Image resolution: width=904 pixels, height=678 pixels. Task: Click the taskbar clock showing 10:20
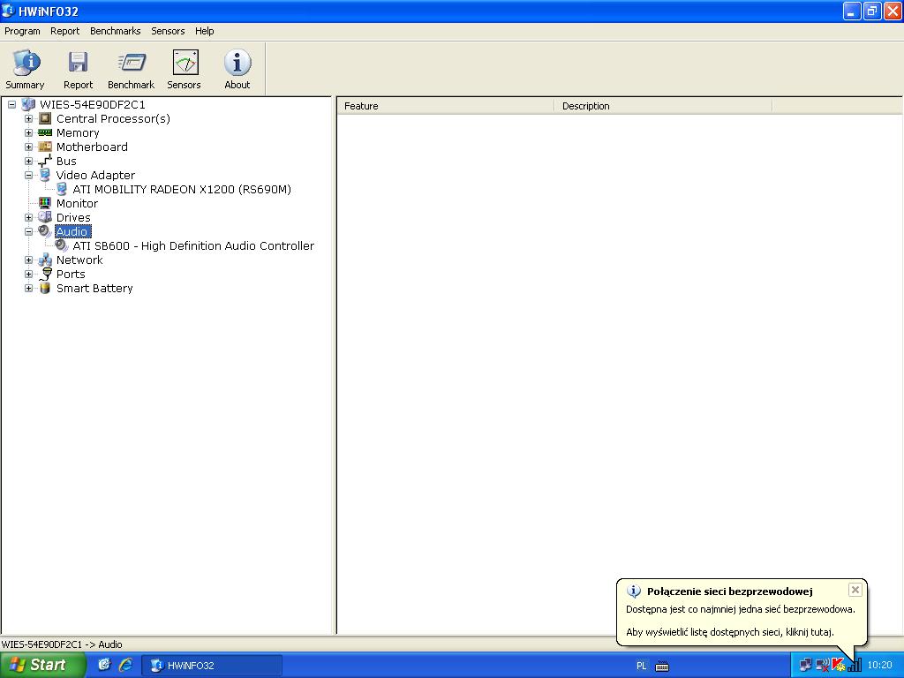tap(880, 666)
